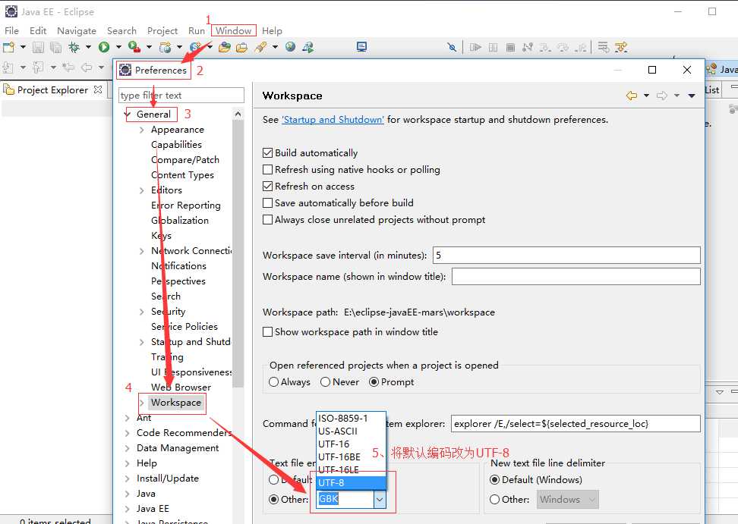Screen dimensions: 738x524
Task: Check Always close unrelated projects without prompt
Action: pyautogui.click(x=267, y=219)
